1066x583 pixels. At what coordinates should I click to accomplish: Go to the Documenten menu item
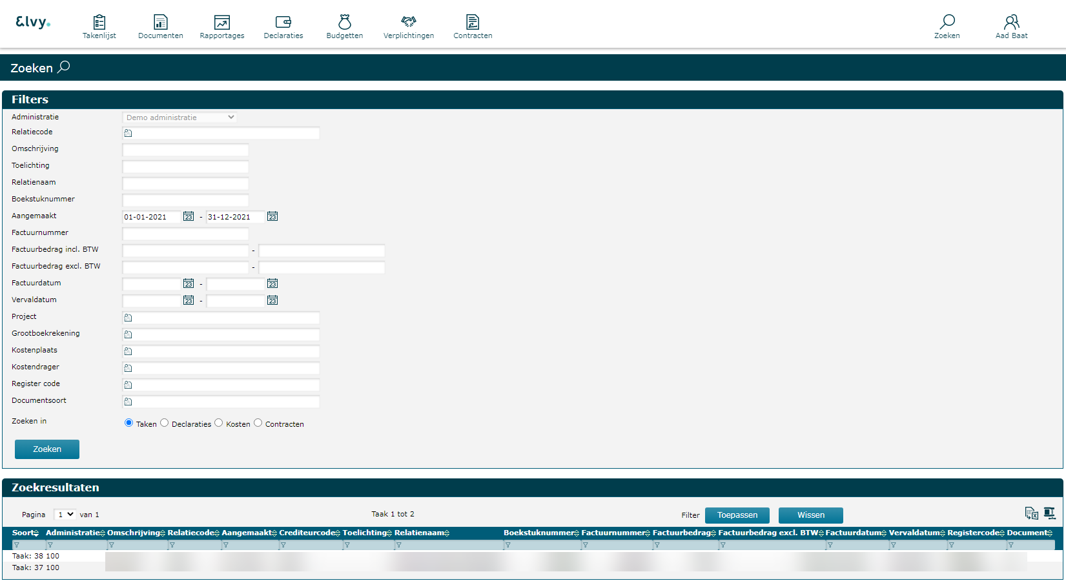[160, 27]
